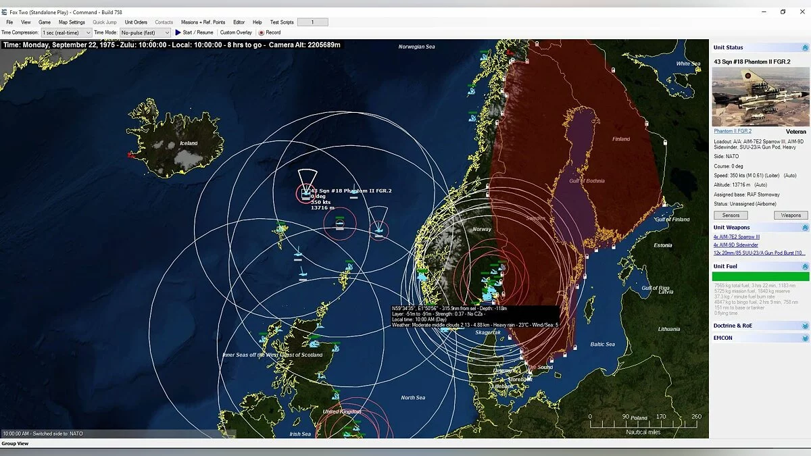Click the Fox Two application icon in the title bar
The image size is (811, 456).
coord(6,11)
